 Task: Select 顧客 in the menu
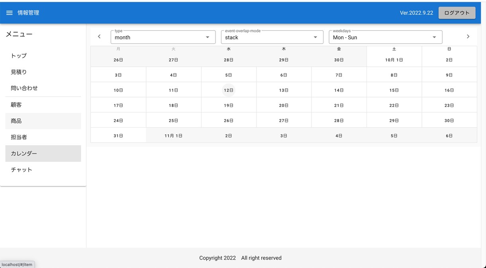43,105
